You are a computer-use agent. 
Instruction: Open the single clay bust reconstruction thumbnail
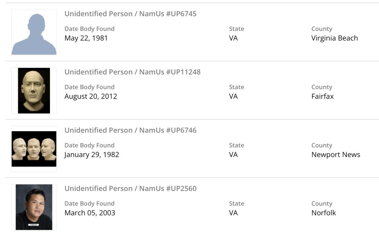coord(34,91)
